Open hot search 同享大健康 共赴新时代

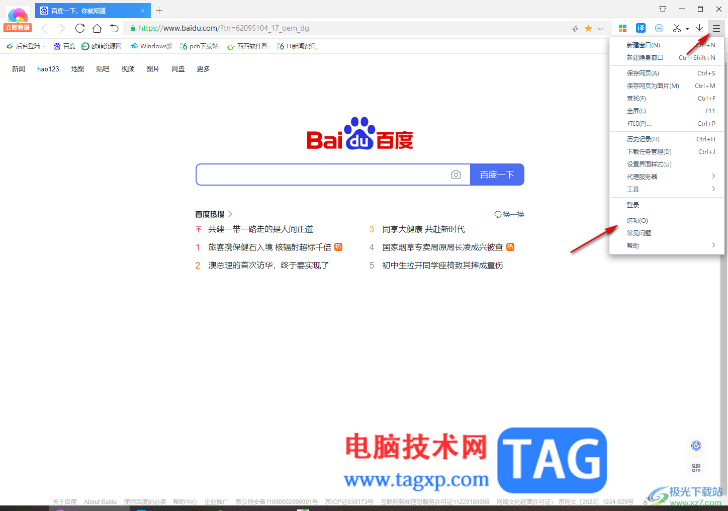point(424,229)
